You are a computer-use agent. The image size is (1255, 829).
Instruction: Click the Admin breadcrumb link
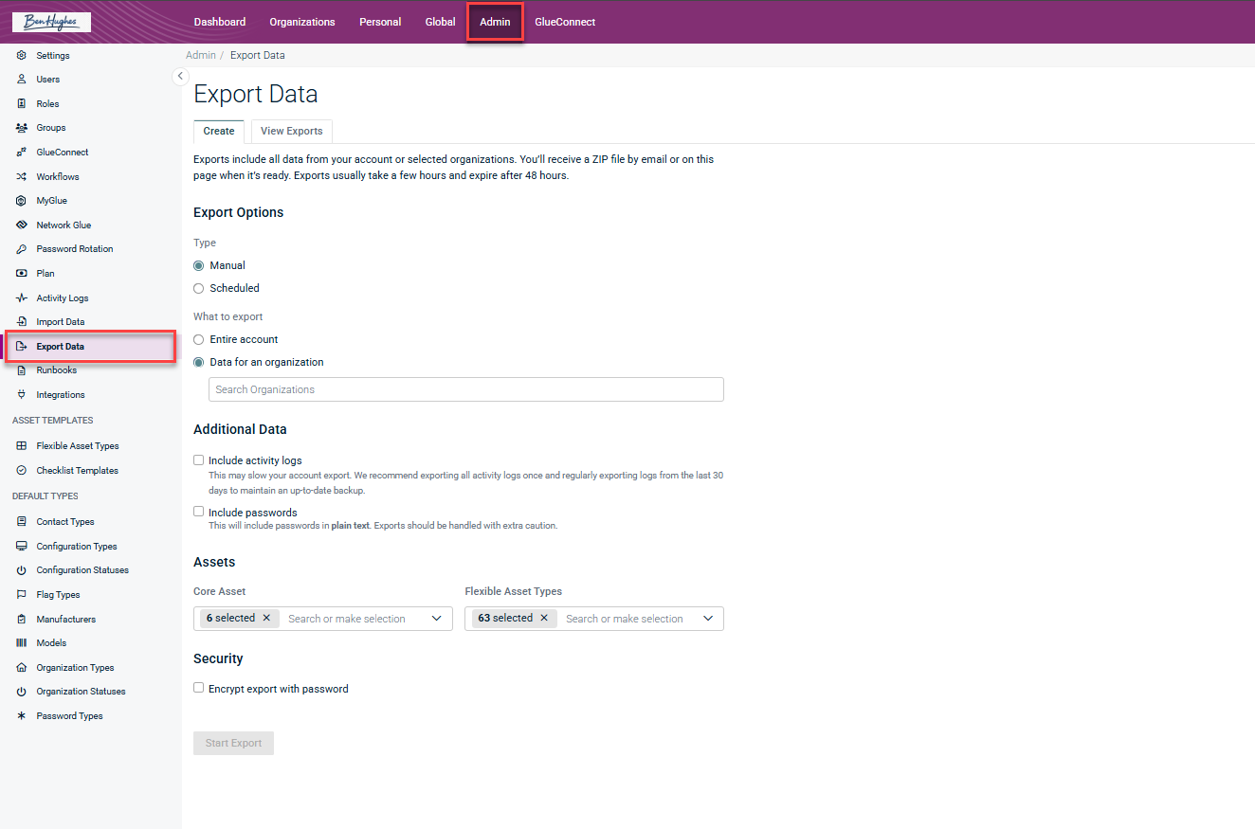tap(201, 55)
